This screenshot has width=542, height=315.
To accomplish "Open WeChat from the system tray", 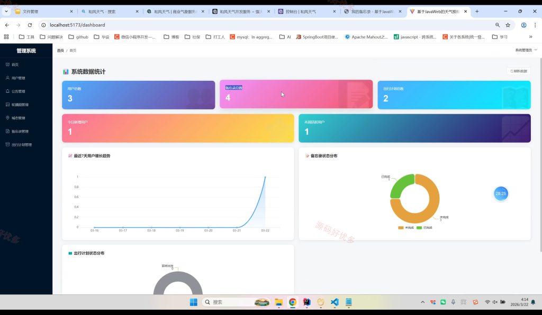I will [x=443, y=302].
